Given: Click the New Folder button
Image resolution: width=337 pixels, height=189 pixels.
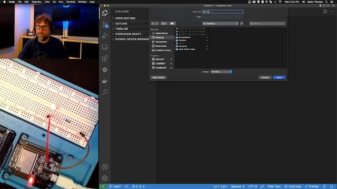Looking at the screenshot, I should click(158, 78).
